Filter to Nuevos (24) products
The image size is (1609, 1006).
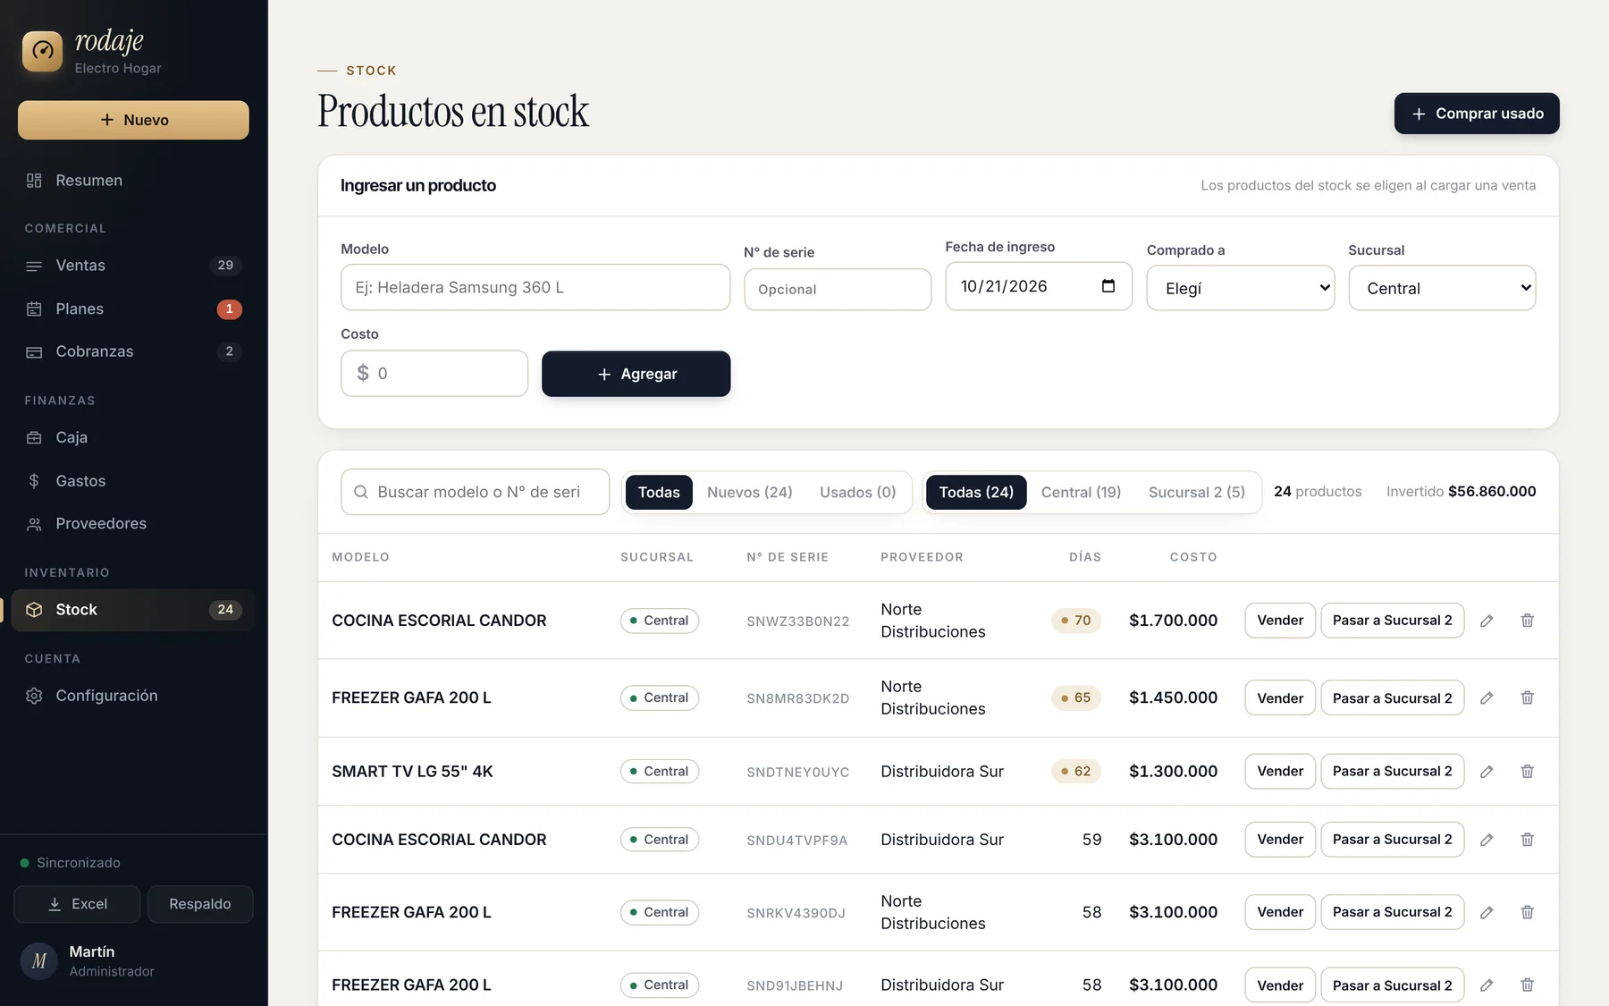(x=749, y=492)
